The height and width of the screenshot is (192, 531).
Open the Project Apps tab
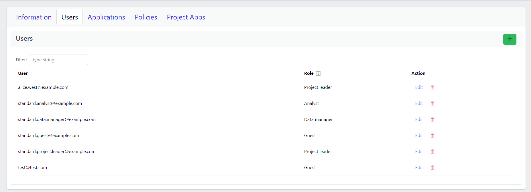186,17
